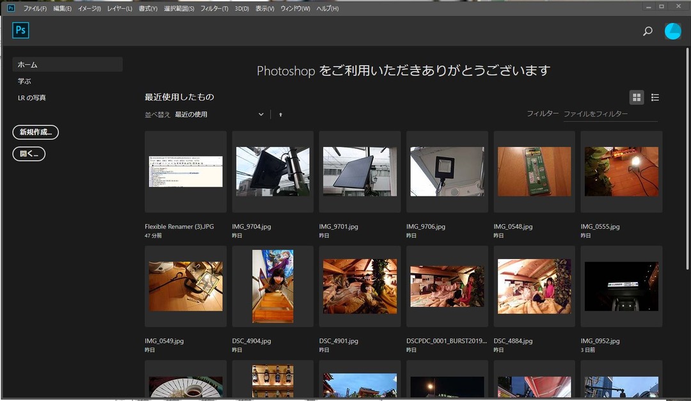This screenshot has height=401, width=691.
Task: Click the search magnifier icon
Action: [647, 31]
